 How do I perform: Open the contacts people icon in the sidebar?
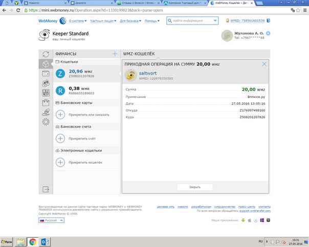pos(46,83)
